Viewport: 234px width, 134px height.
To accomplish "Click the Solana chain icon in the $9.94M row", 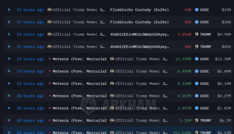I will point(9,35).
